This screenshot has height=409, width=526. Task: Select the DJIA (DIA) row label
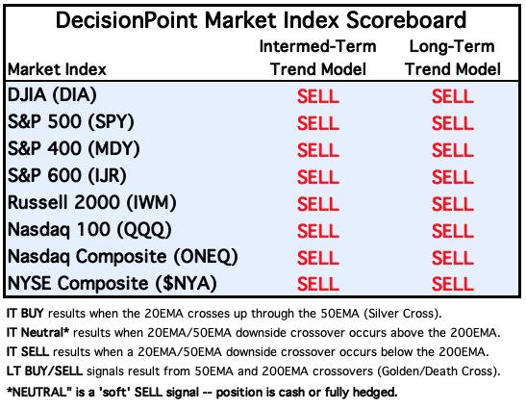point(52,95)
